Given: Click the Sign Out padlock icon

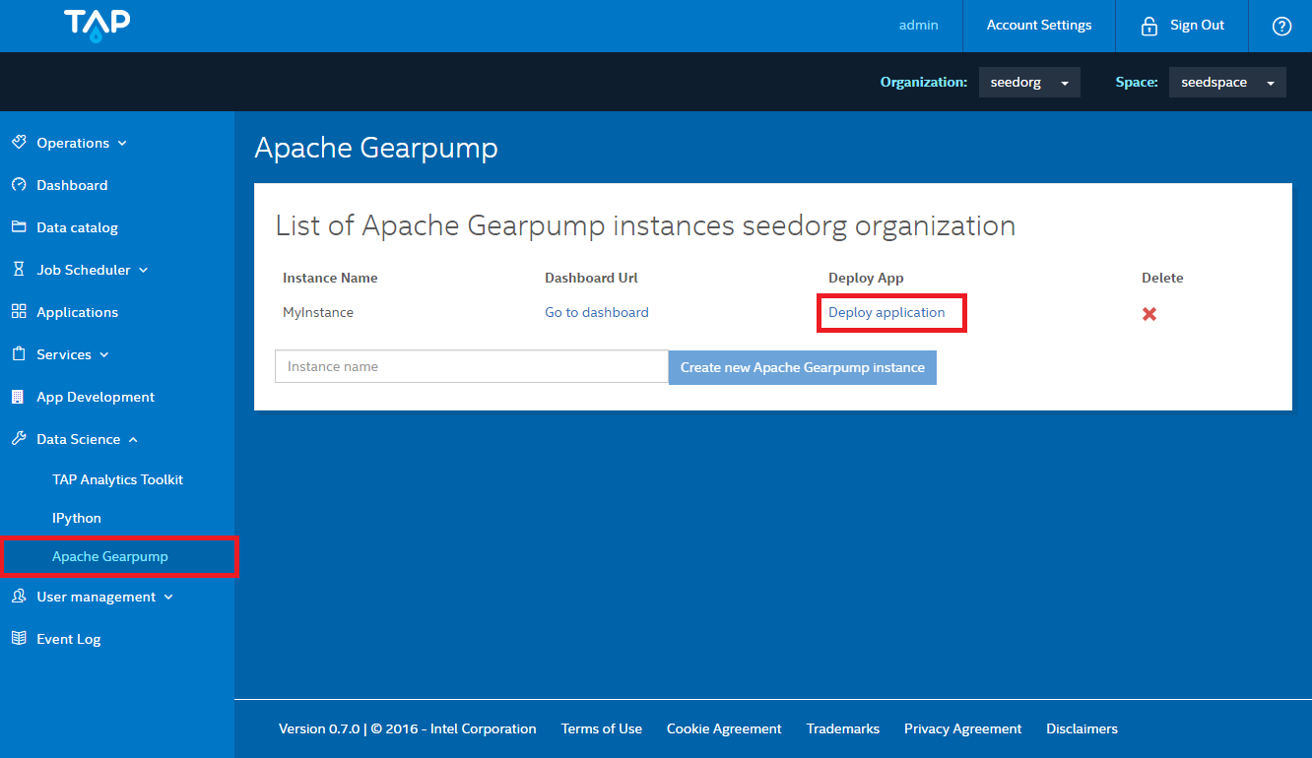Looking at the screenshot, I should (1148, 27).
